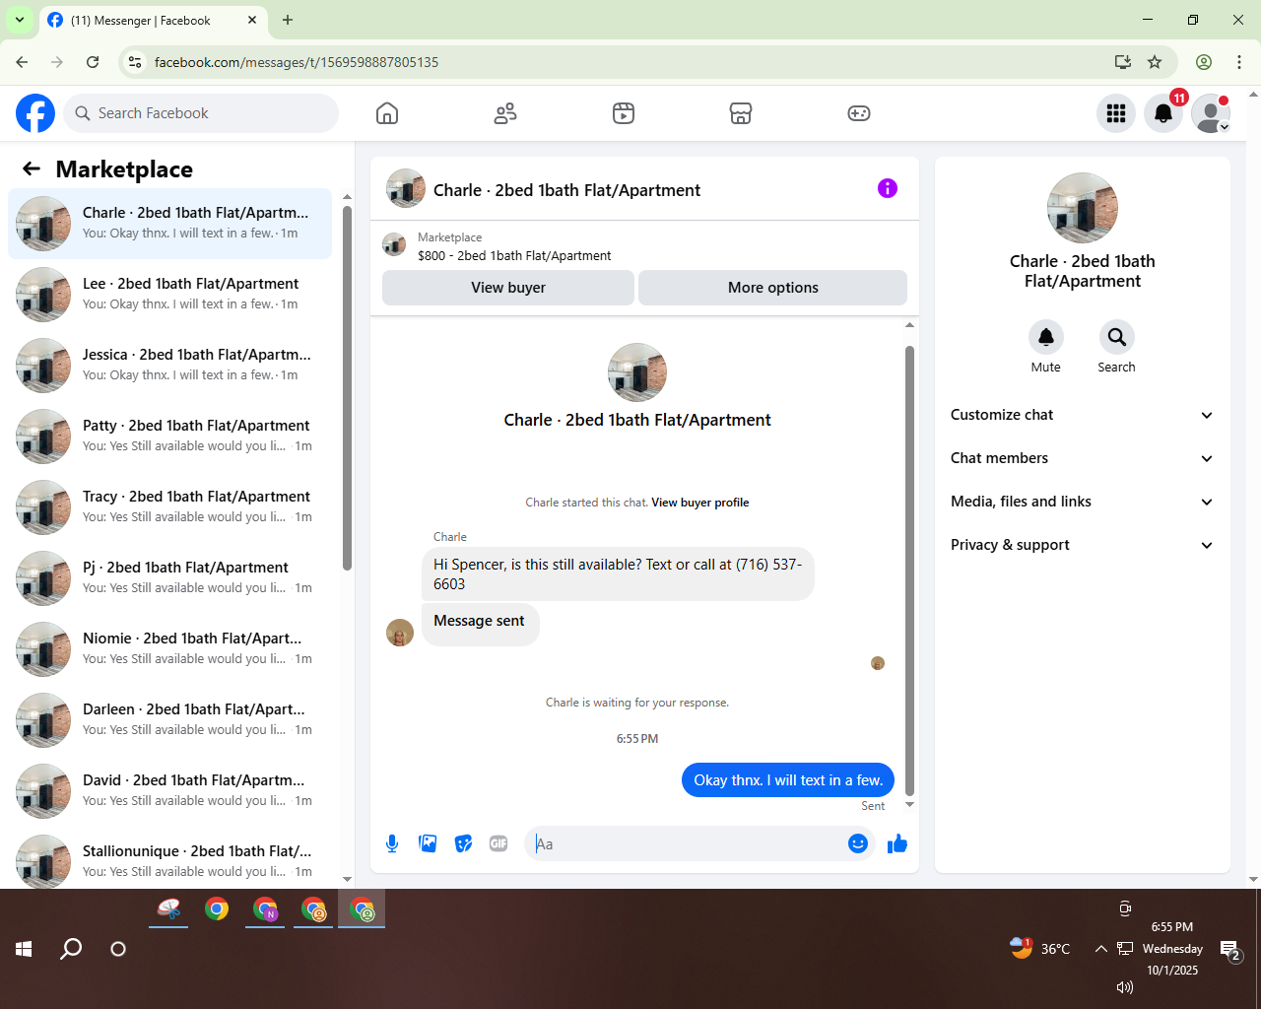Open the Windows Start menu

25,949
